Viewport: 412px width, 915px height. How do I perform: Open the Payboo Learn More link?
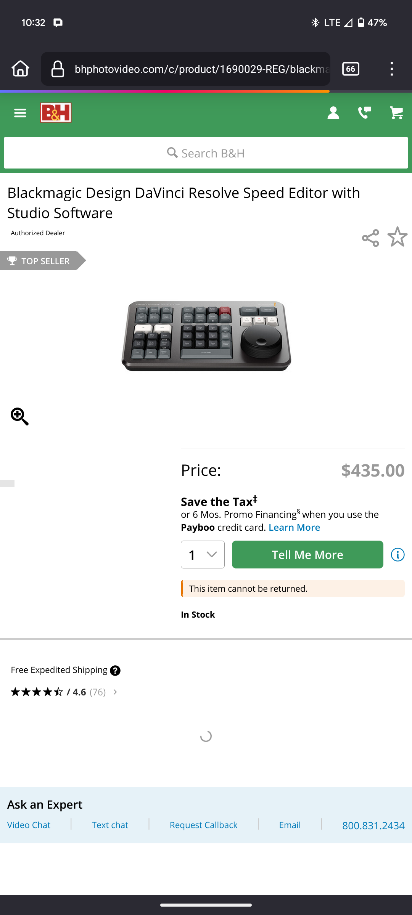click(x=294, y=527)
